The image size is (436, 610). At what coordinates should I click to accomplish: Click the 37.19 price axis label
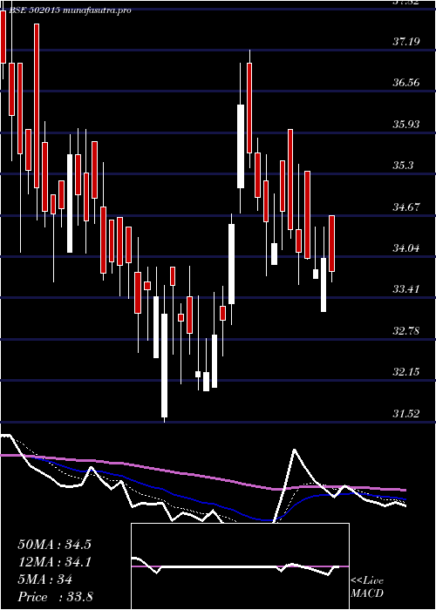406,41
